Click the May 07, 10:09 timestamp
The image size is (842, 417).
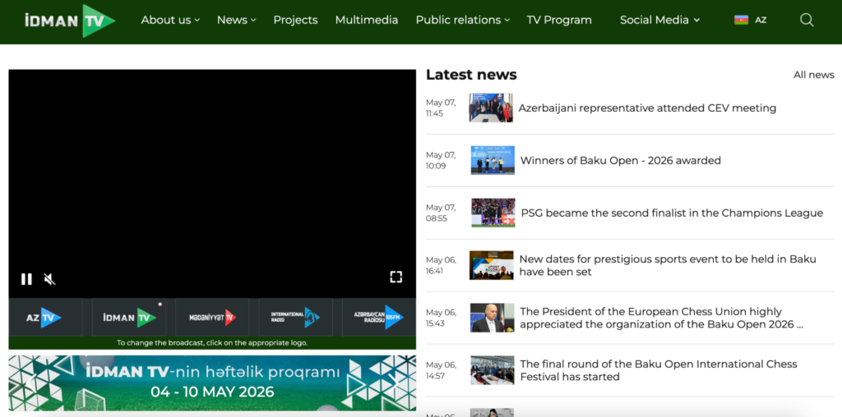point(441,160)
